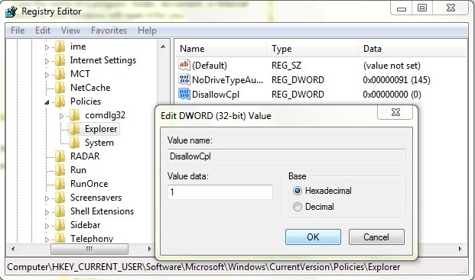Click the RunOnce folder icon
Viewport: 475px width, 280px height.
click(x=60, y=184)
